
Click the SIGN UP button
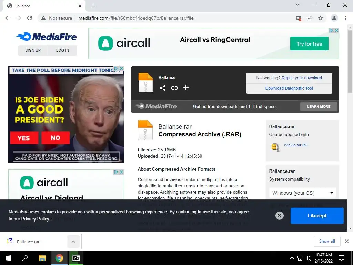(33, 50)
